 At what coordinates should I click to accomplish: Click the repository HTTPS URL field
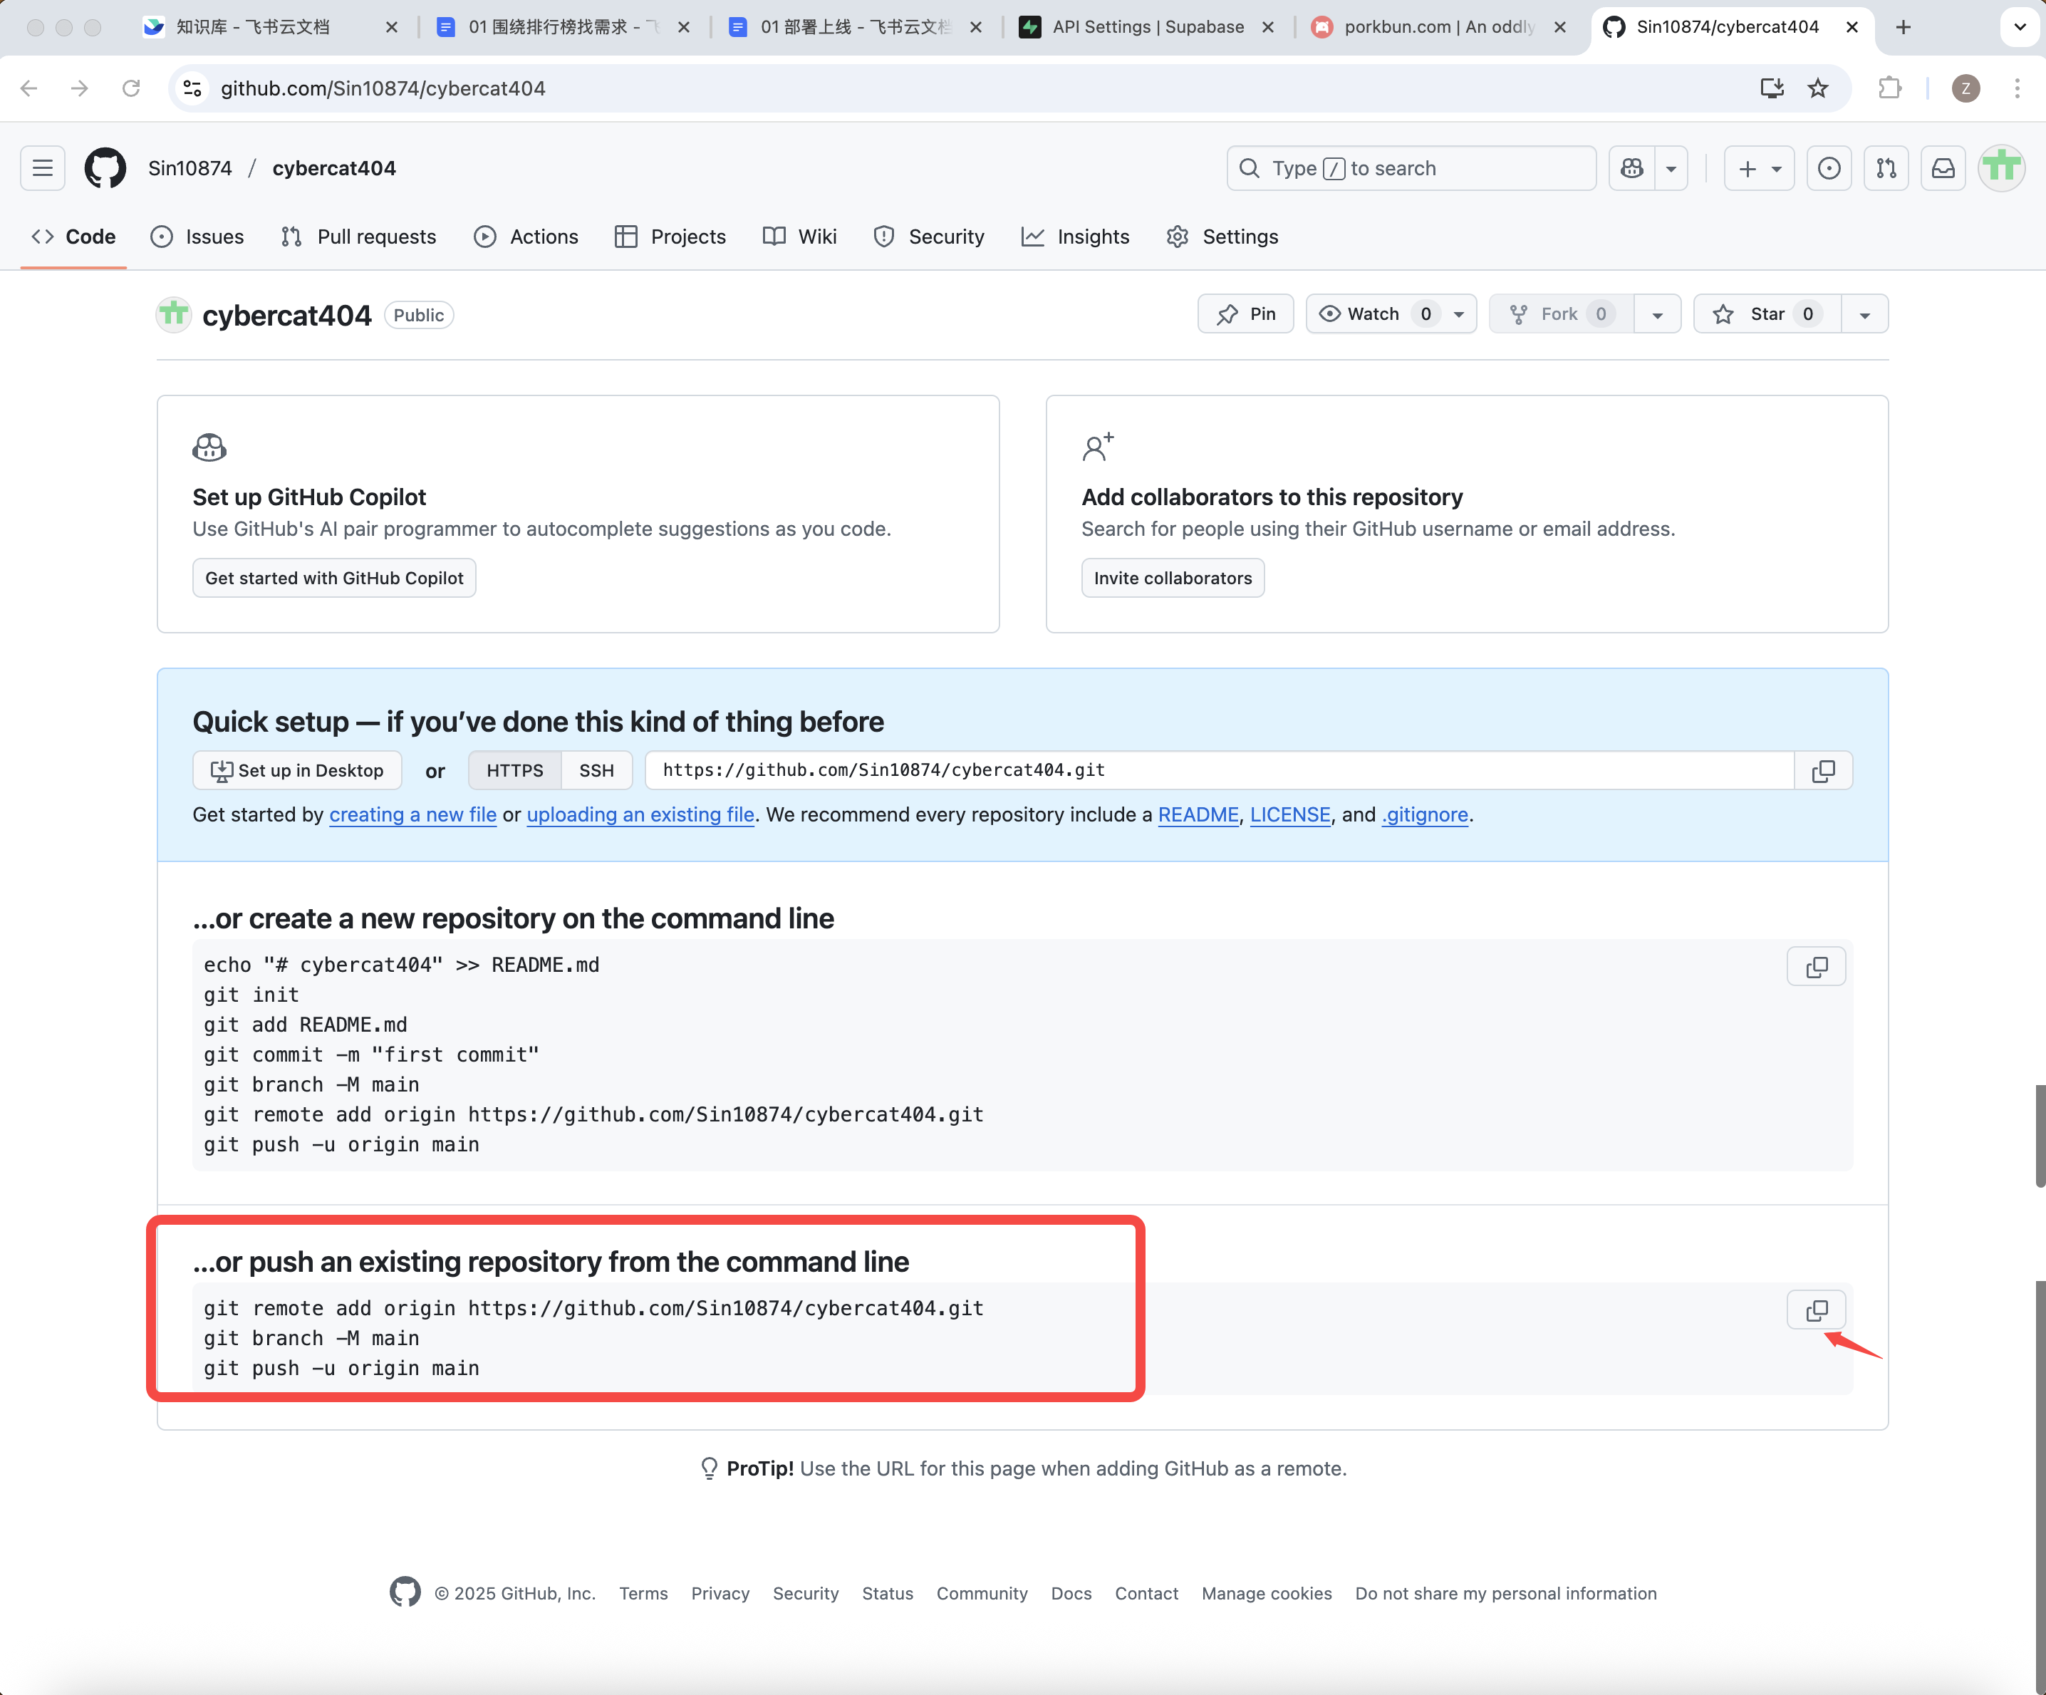(1219, 770)
